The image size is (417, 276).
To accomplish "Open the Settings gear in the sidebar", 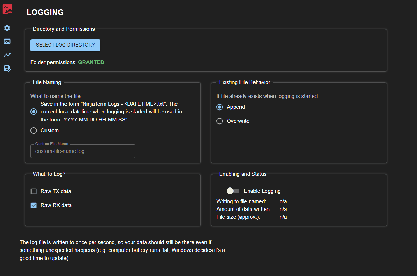I will (x=7, y=28).
